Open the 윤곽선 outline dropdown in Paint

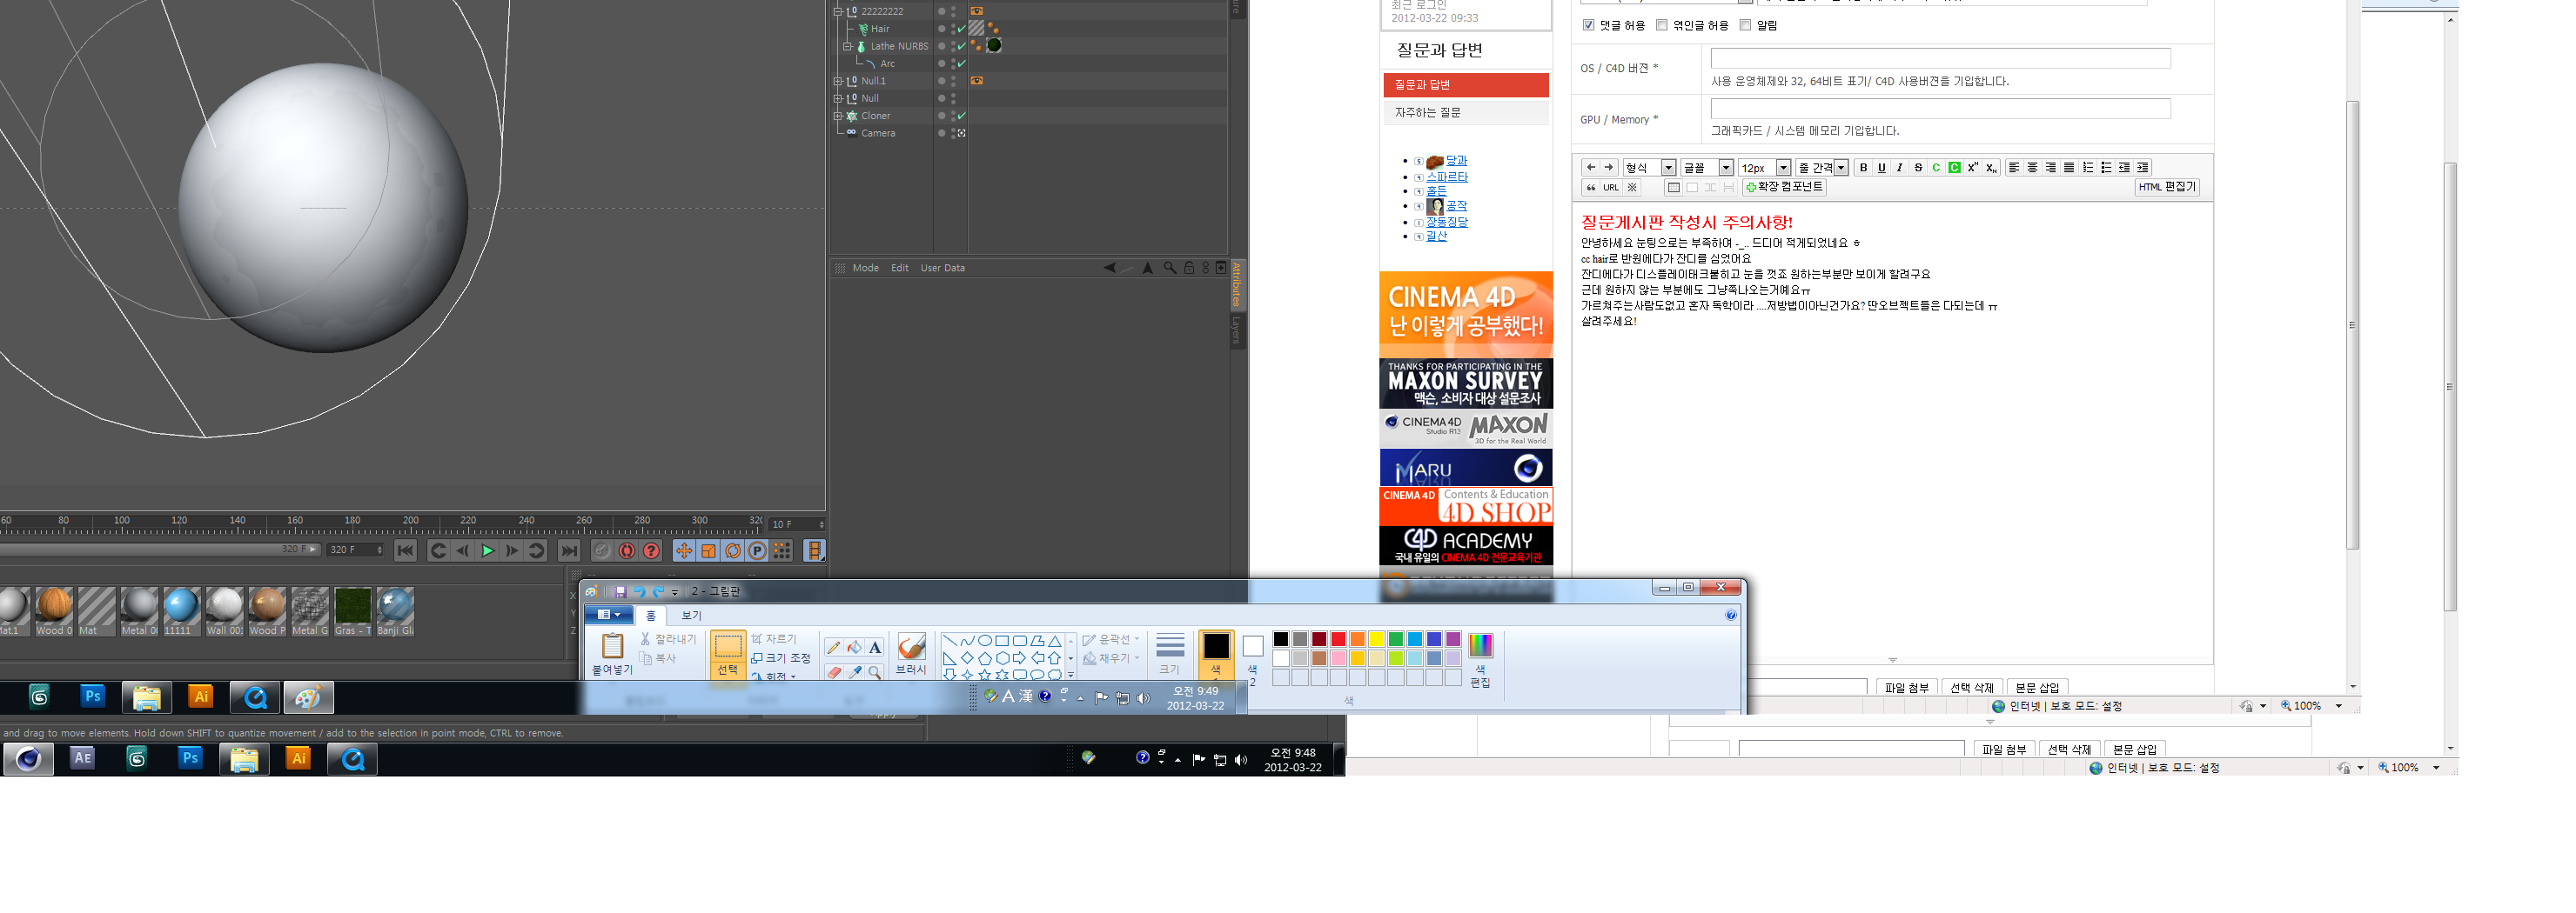click(x=1111, y=639)
